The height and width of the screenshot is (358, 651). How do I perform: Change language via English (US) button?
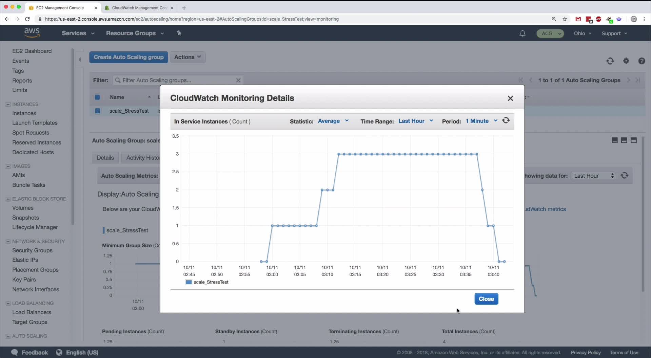tap(77, 352)
